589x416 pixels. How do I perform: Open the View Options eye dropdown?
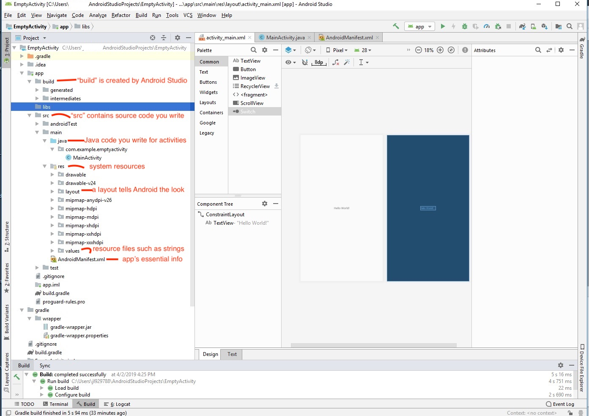[x=290, y=62]
